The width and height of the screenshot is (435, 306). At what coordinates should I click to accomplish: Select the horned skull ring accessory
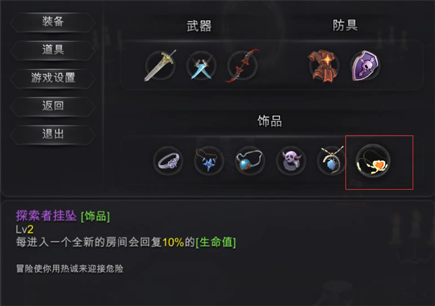pyautogui.click(x=291, y=161)
